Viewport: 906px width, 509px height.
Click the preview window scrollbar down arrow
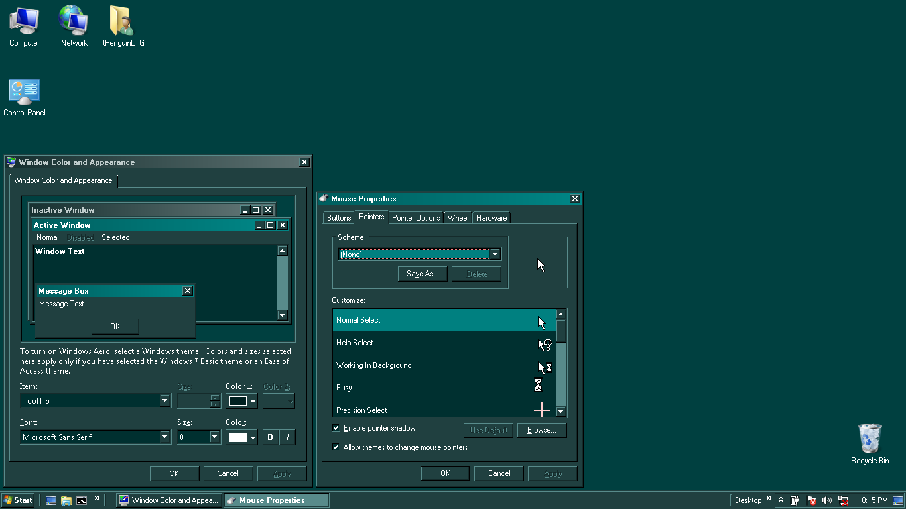click(282, 315)
